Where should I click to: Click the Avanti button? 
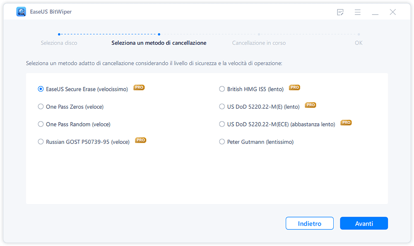coord(364,223)
